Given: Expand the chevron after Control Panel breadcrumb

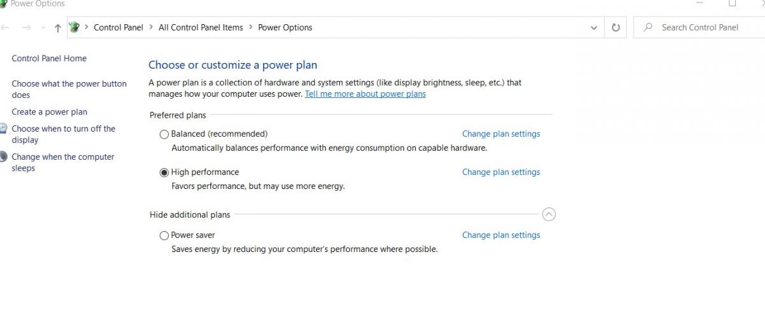Looking at the screenshot, I should (151, 27).
